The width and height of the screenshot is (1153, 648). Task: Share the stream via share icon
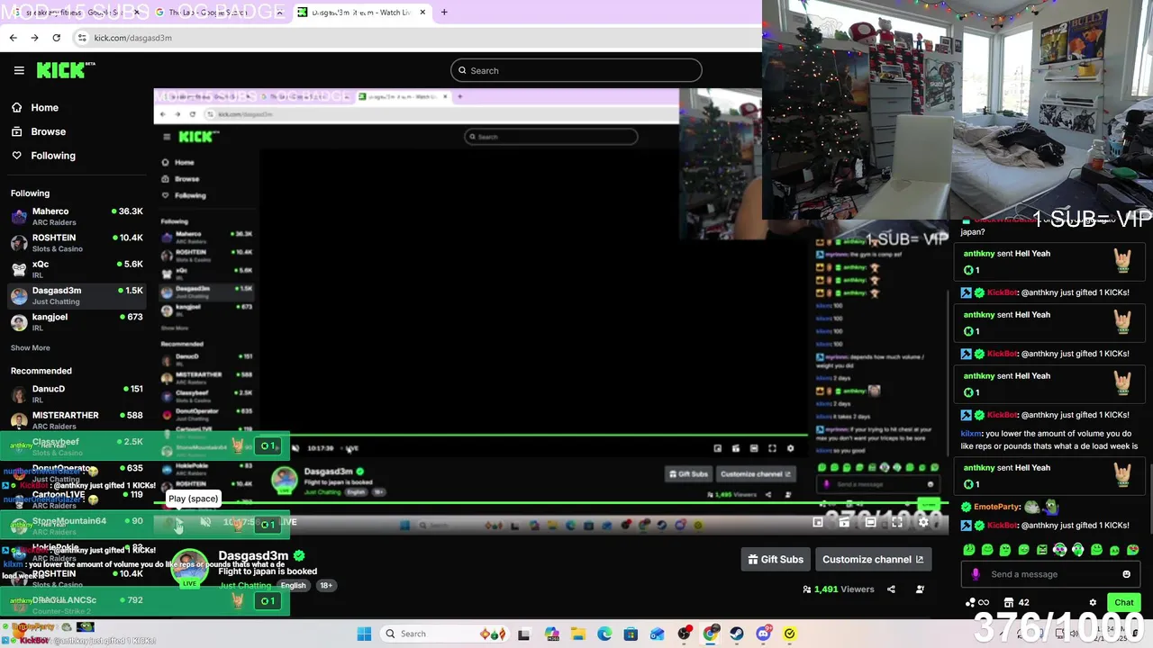coord(891,589)
